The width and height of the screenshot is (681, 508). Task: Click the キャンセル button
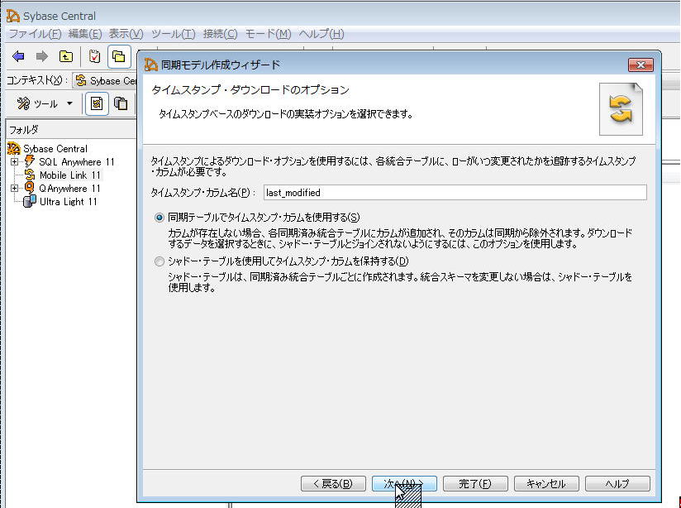click(546, 484)
